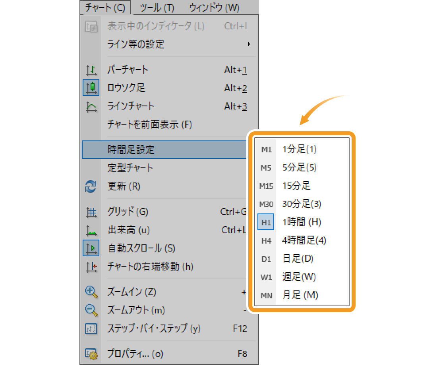437x365 pixels.
Task: Select 1時間 (H) timeframe
Action: click(x=302, y=222)
